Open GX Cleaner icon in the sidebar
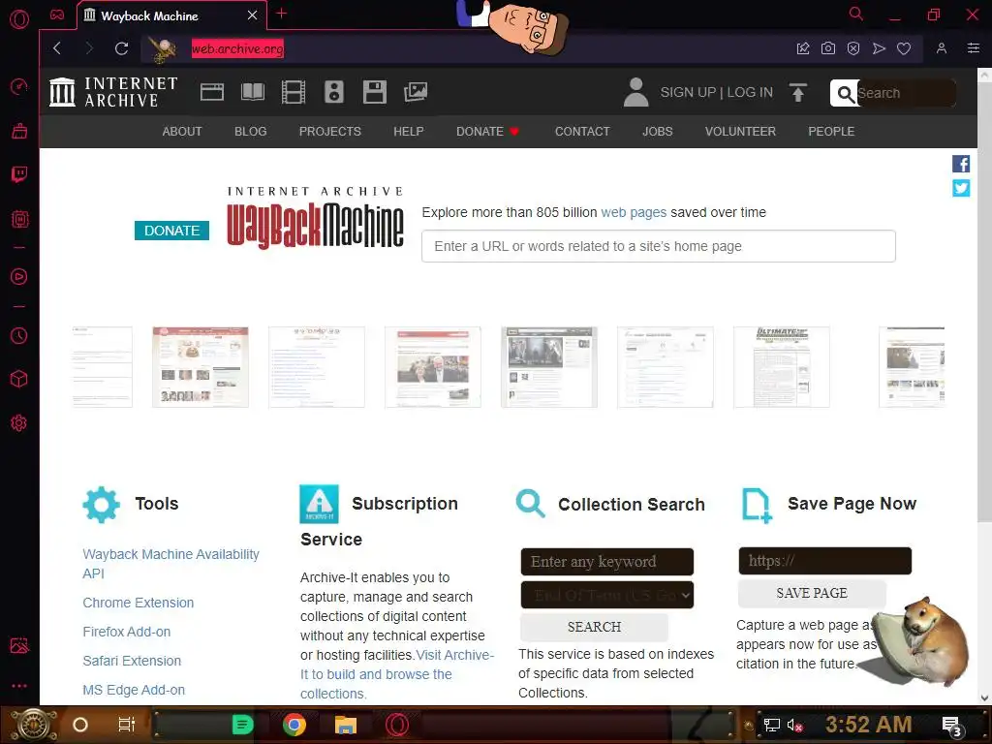This screenshot has width=992, height=744. (19, 131)
